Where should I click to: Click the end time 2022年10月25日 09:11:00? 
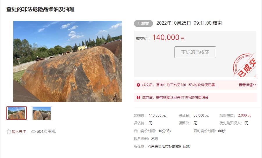[x=184, y=23]
